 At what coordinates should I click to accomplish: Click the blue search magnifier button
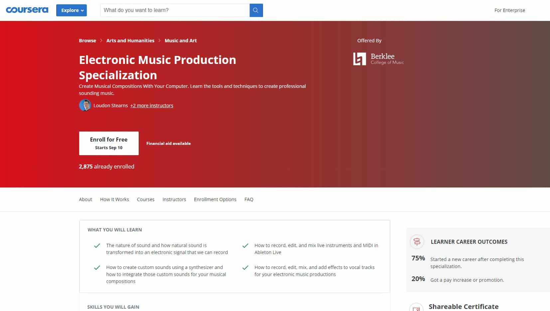(x=256, y=10)
